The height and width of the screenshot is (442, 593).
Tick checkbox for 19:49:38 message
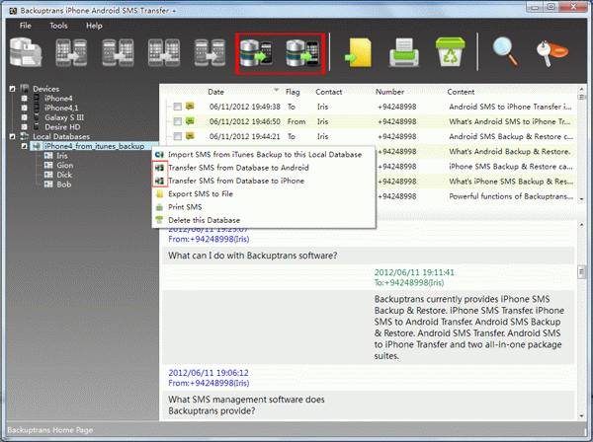(x=177, y=107)
